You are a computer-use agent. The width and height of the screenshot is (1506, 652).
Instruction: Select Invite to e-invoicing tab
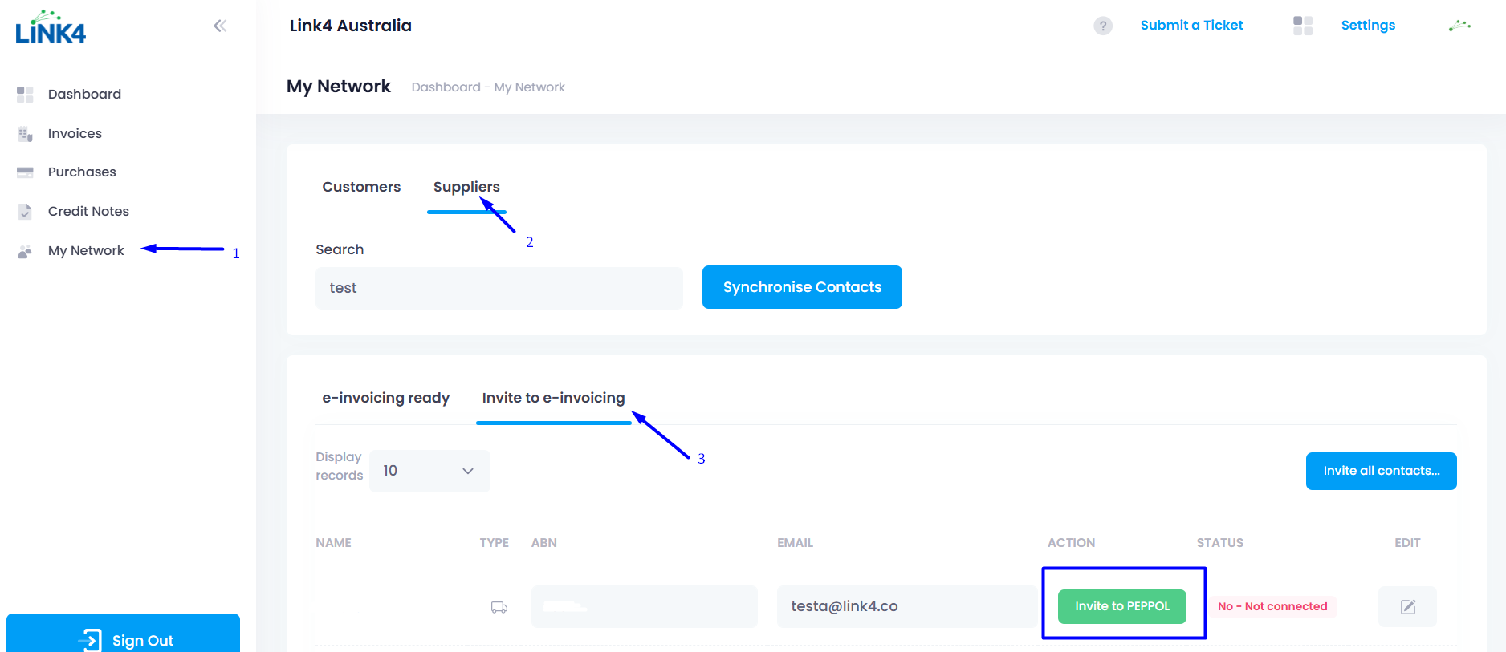[x=553, y=398]
